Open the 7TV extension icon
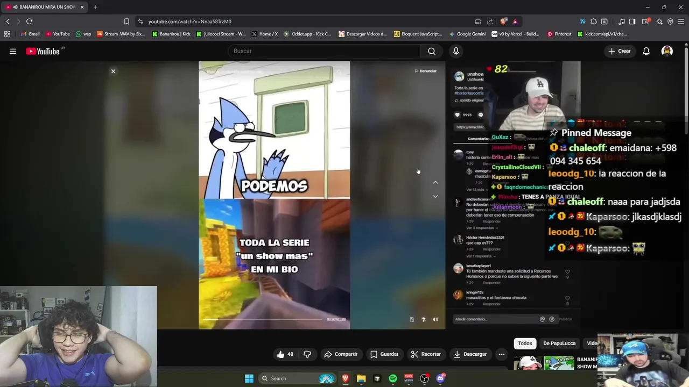Viewport: 689px width, 387px height. (582, 21)
